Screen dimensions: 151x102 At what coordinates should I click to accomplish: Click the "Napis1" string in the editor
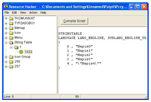click(84, 51)
